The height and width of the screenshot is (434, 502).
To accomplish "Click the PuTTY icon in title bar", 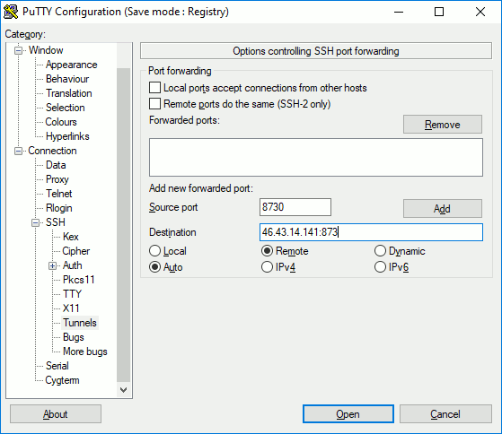I will click(x=11, y=12).
